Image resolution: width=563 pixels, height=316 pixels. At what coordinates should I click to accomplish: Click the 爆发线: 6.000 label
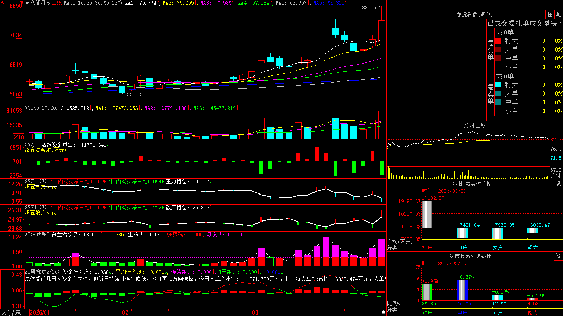[x=224, y=234]
